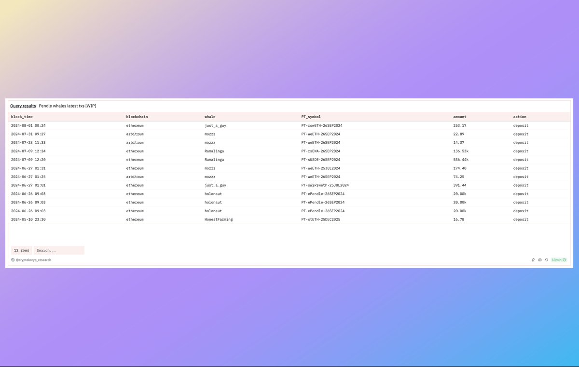
Task: Click amount value '74.25'
Action: pos(459,177)
